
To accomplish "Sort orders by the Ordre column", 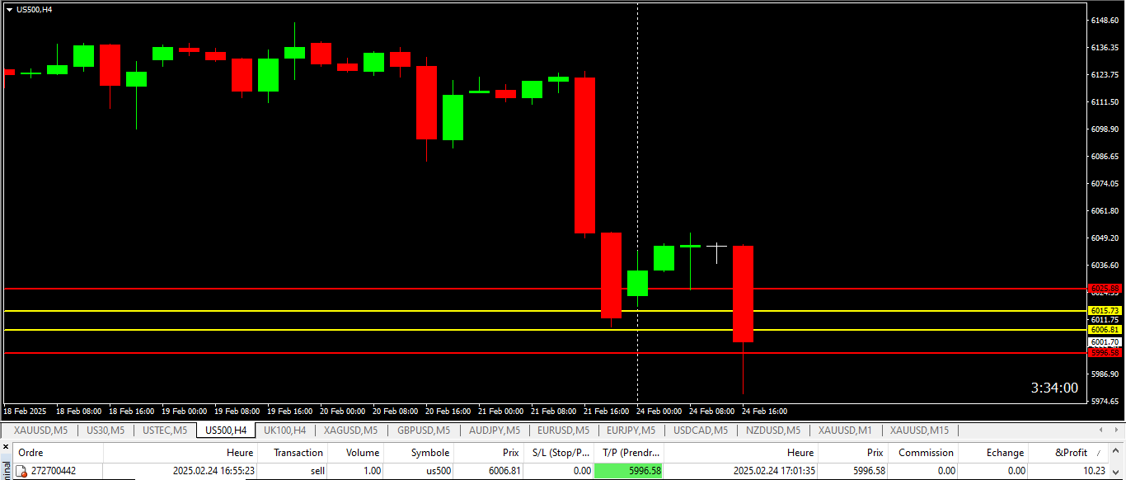I will pos(58,452).
